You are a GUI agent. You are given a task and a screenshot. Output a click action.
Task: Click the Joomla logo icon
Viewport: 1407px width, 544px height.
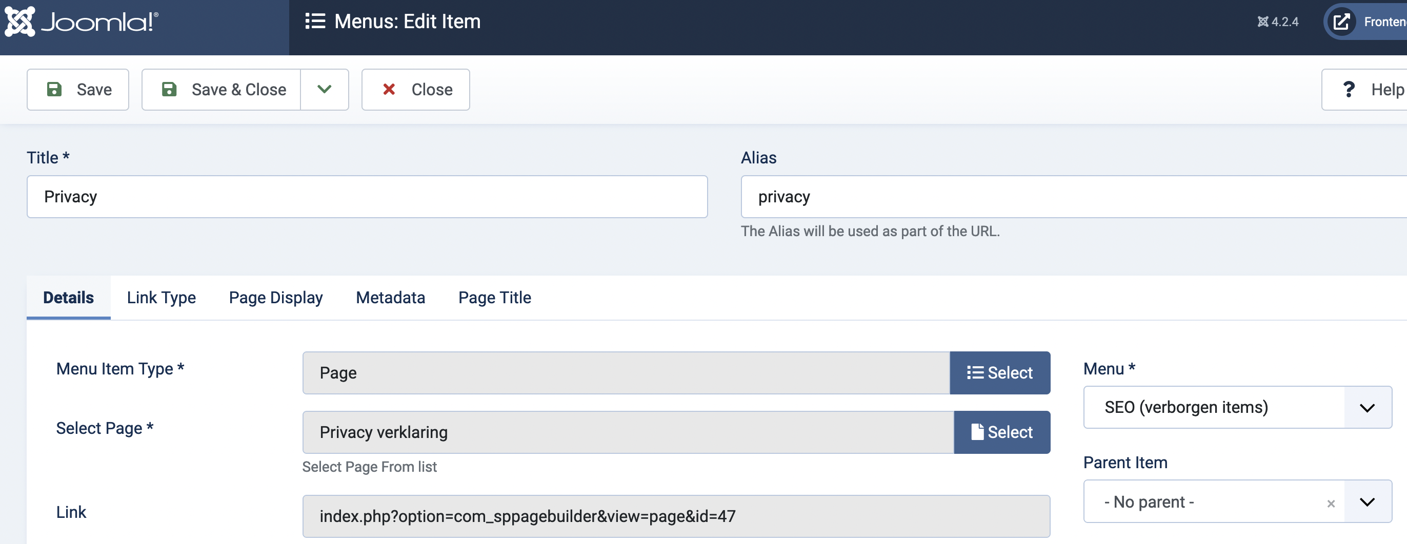pos(19,22)
